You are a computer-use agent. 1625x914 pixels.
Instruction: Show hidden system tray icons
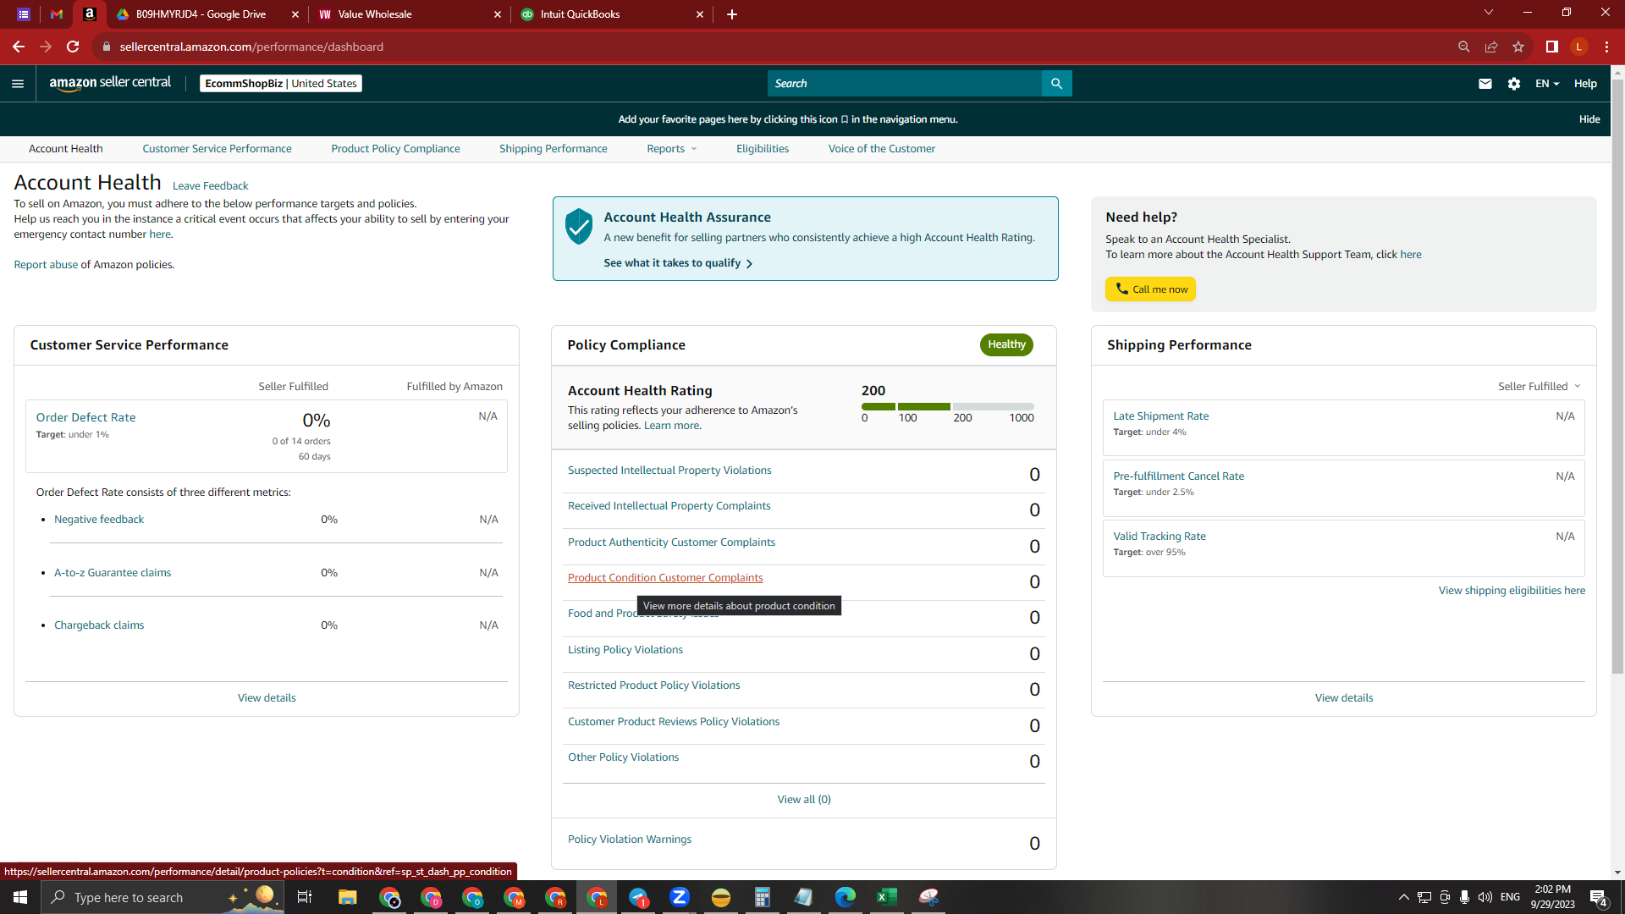point(1404,897)
